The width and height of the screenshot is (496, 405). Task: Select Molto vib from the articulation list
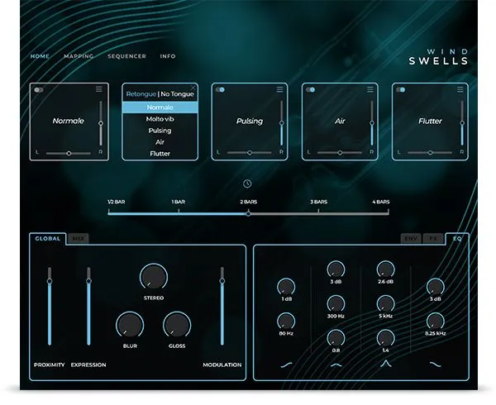tap(160, 119)
